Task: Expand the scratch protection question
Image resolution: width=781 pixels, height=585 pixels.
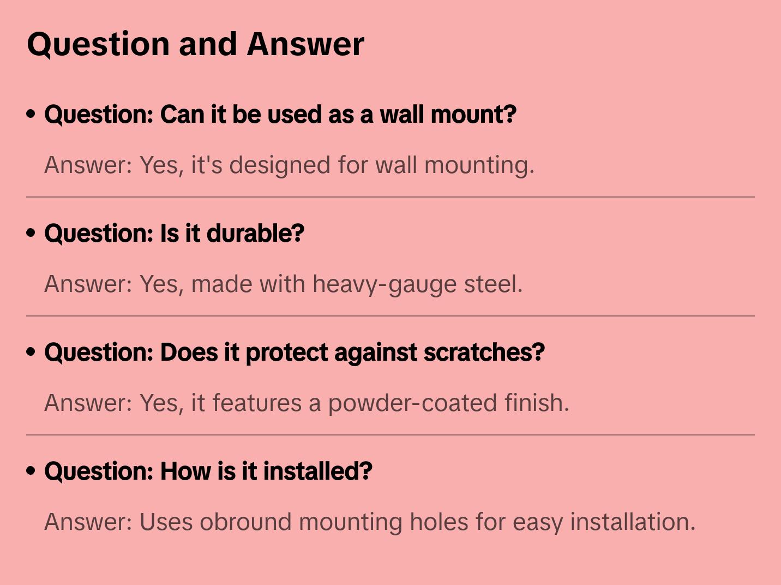Action: [x=294, y=353]
